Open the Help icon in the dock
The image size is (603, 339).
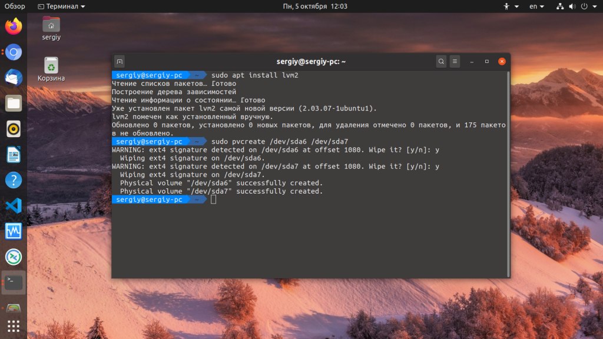14,180
